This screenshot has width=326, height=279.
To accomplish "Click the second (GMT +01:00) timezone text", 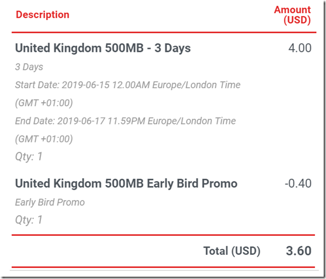I will [x=44, y=139].
